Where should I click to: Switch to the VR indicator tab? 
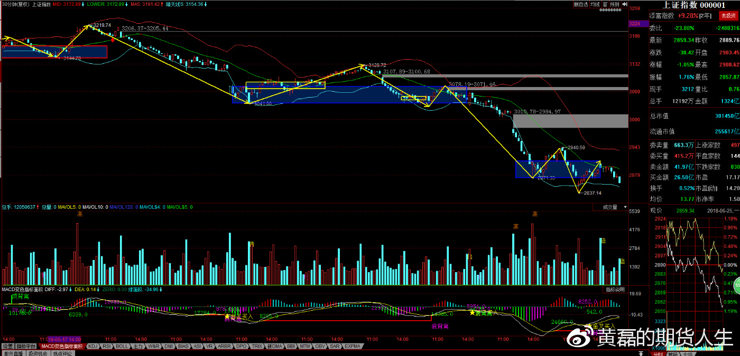[209, 346]
